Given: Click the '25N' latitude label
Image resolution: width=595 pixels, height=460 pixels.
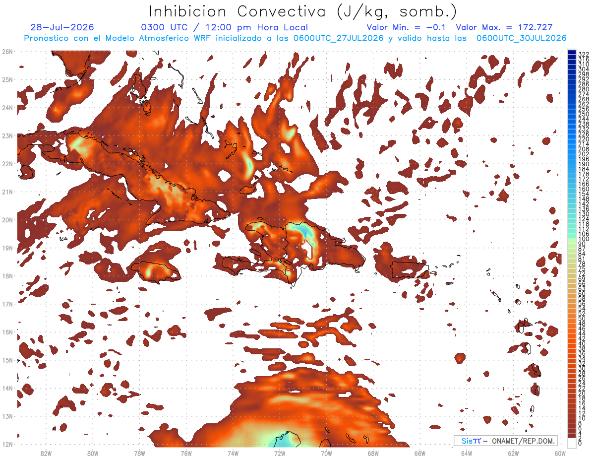Looking at the screenshot, I should (x=7, y=79).
